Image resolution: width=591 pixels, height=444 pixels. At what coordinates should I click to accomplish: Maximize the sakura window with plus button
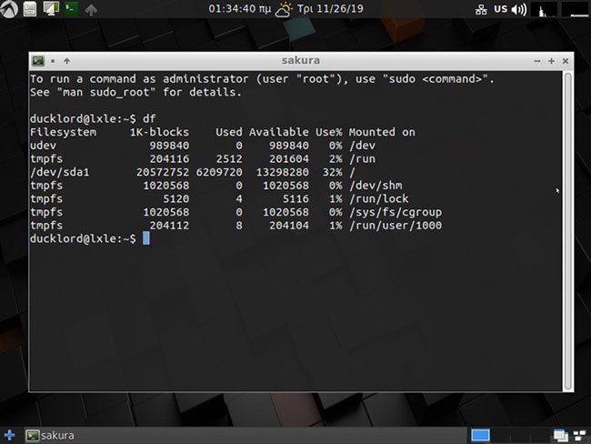point(551,61)
